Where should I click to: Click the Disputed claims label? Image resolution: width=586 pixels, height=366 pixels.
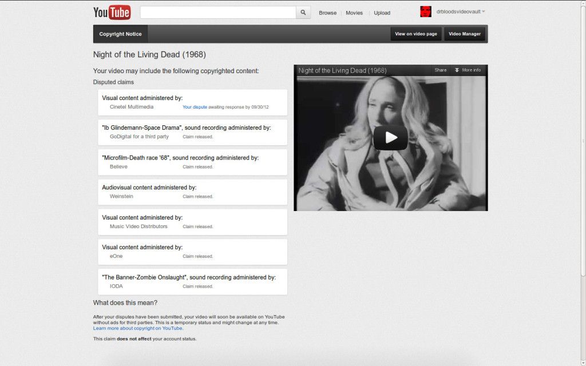pos(113,82)
